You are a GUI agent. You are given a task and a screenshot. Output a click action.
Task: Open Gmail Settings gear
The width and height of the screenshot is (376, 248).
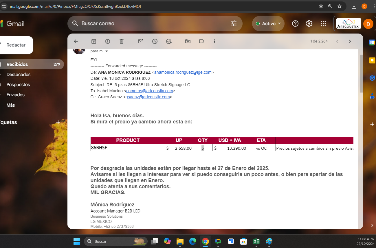tap(309, 24)
